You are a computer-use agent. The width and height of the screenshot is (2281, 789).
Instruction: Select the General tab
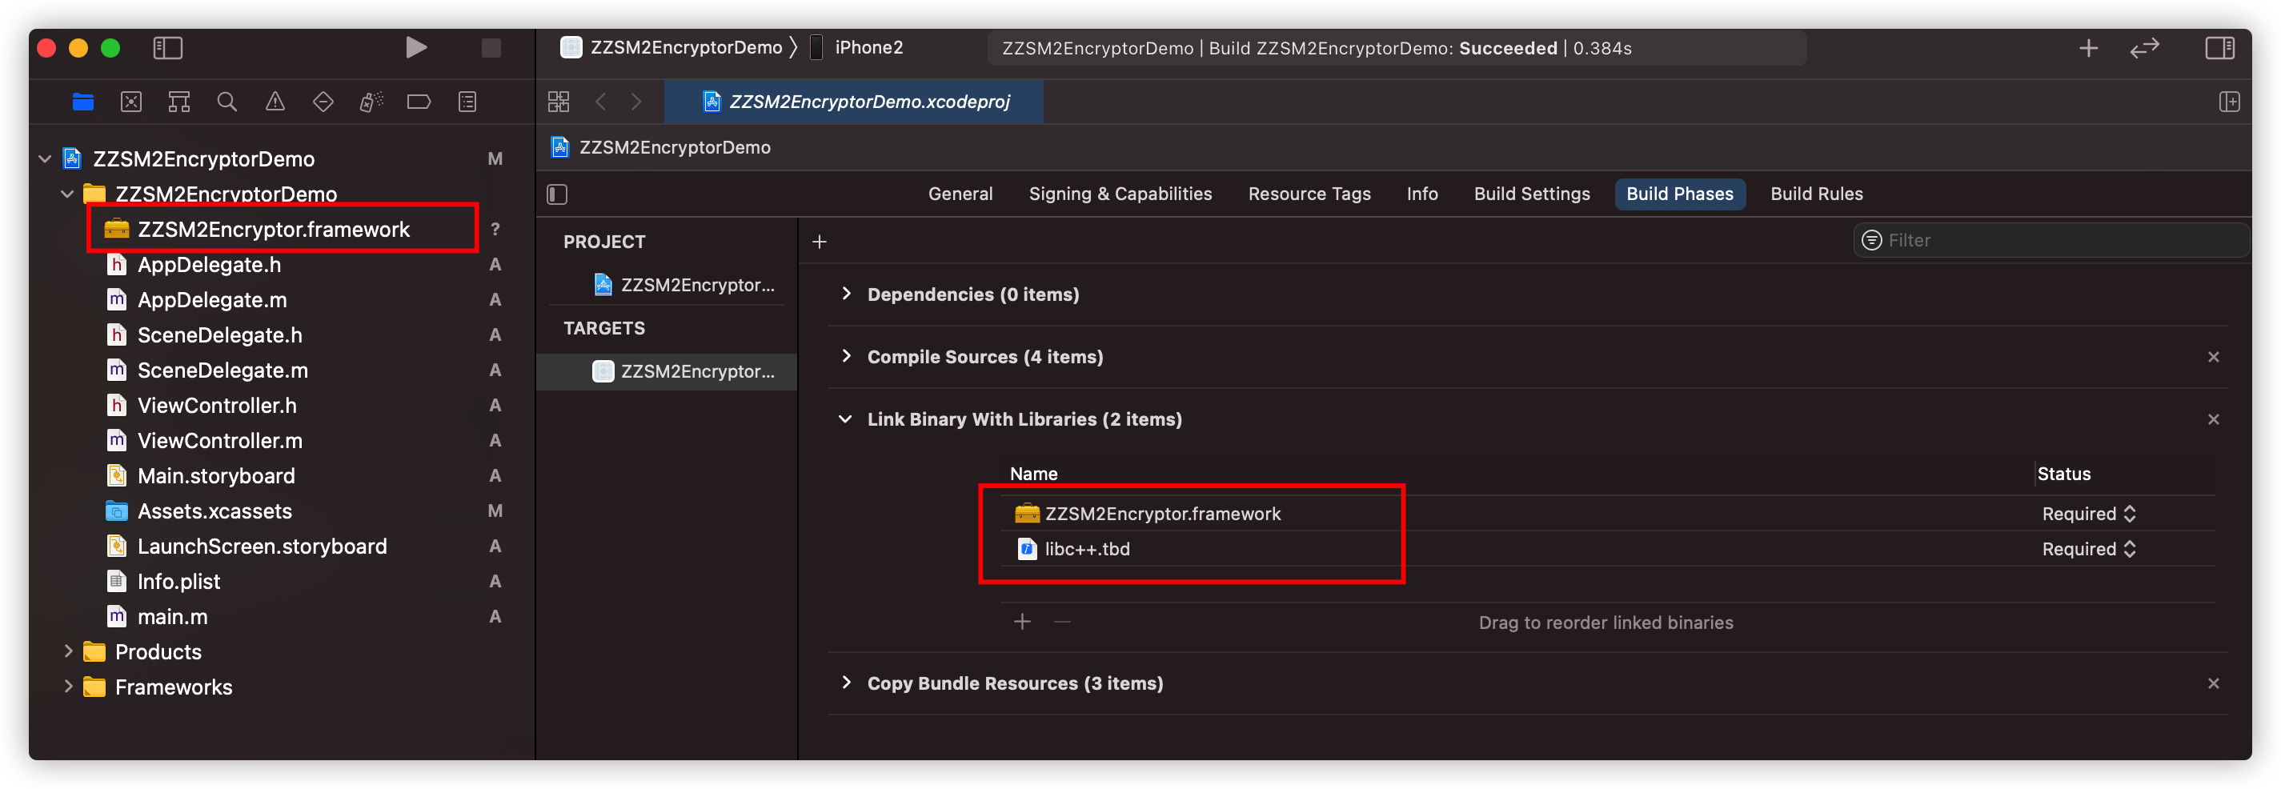[960, 194]
